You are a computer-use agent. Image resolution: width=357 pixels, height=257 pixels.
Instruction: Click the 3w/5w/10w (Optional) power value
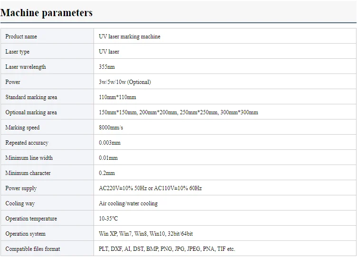pos(125,82)
